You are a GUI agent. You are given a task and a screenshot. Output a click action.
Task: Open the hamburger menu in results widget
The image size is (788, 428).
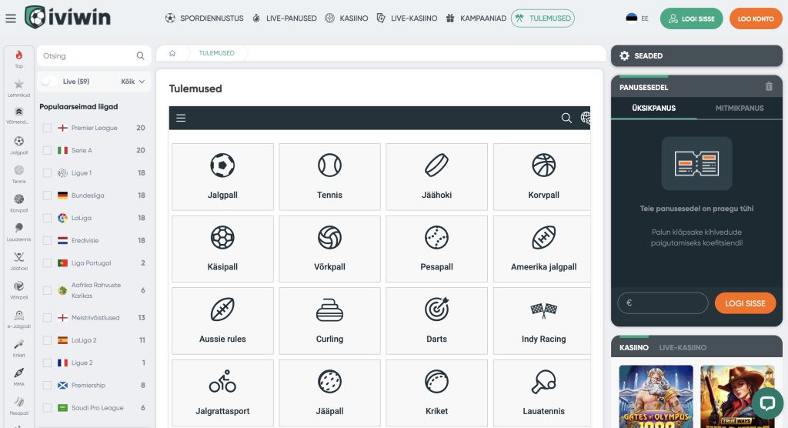(181, 118)
